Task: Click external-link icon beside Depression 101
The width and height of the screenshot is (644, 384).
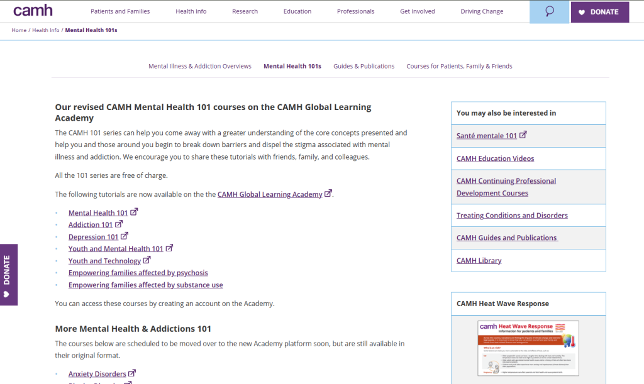Action: click(x=125, y=236)
